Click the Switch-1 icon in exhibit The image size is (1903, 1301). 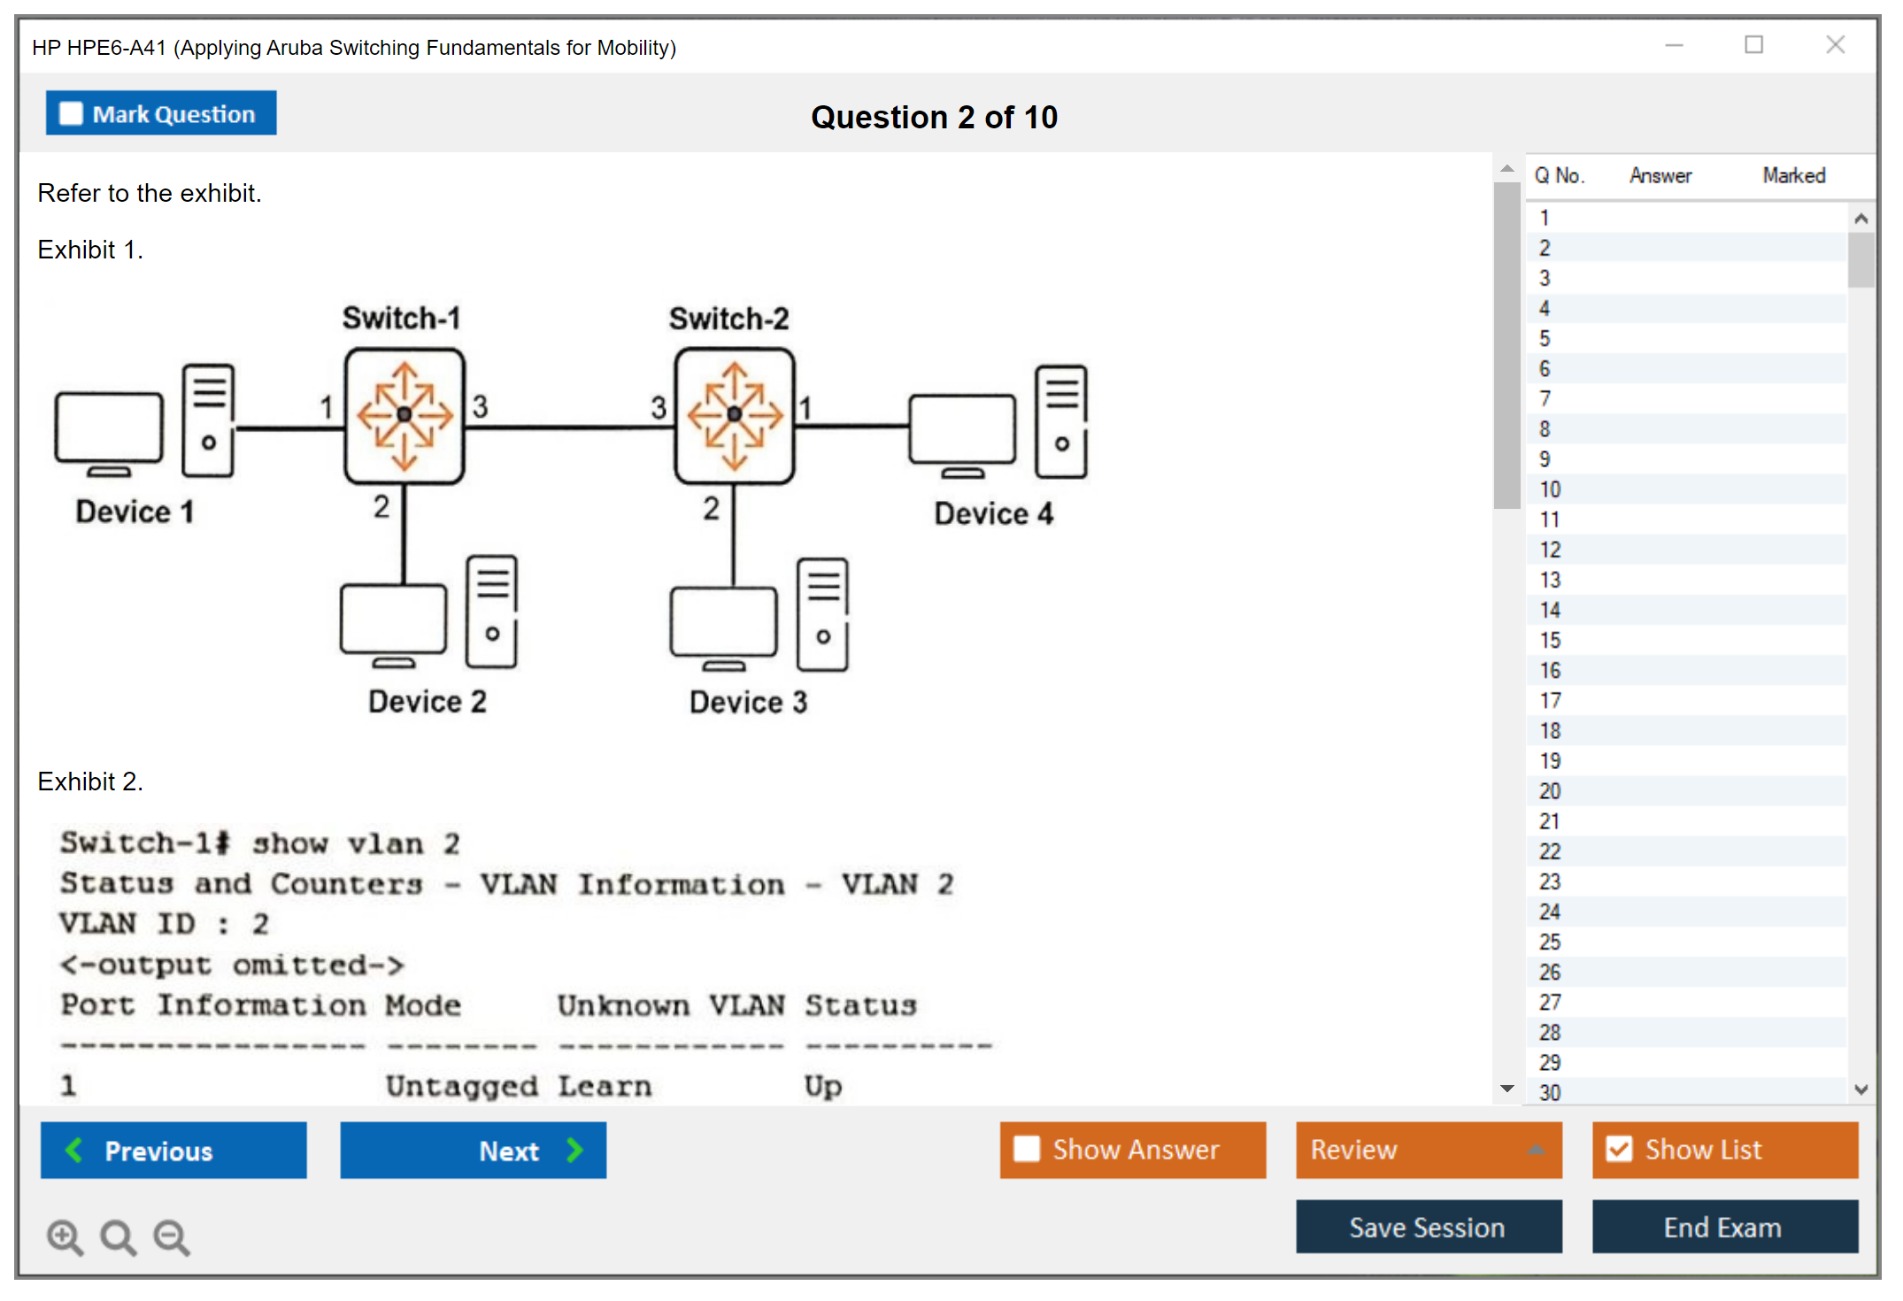click(404, 415)
